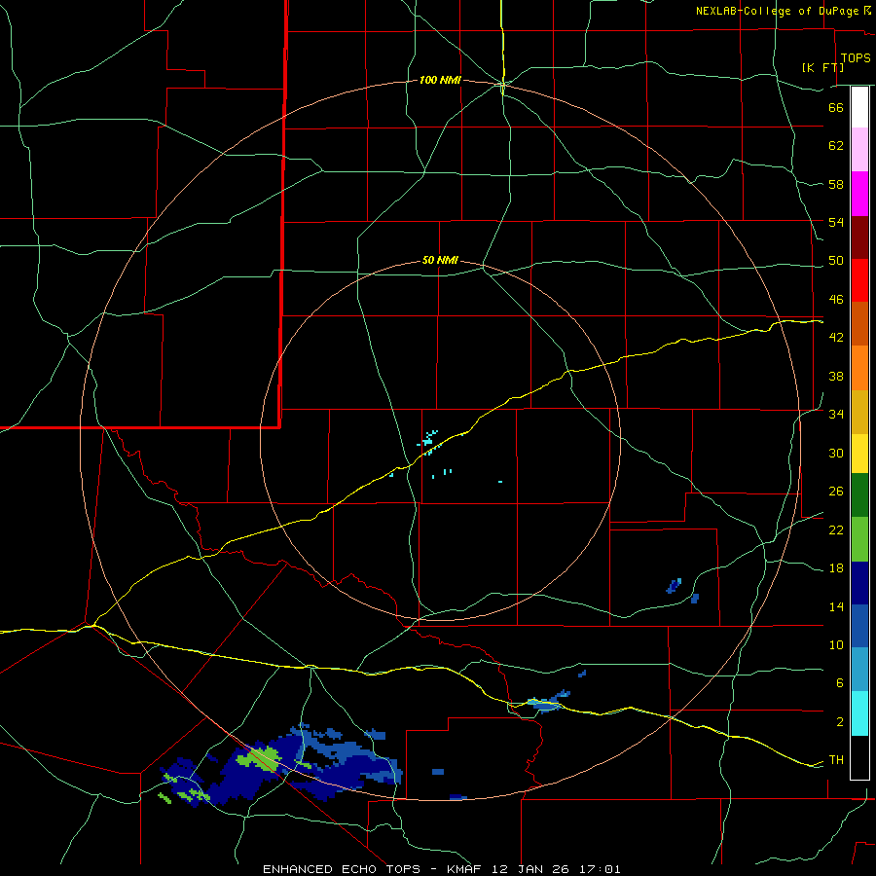
Task: Click the 50 NMI range ring label
Action: click(x=440, y=260)
